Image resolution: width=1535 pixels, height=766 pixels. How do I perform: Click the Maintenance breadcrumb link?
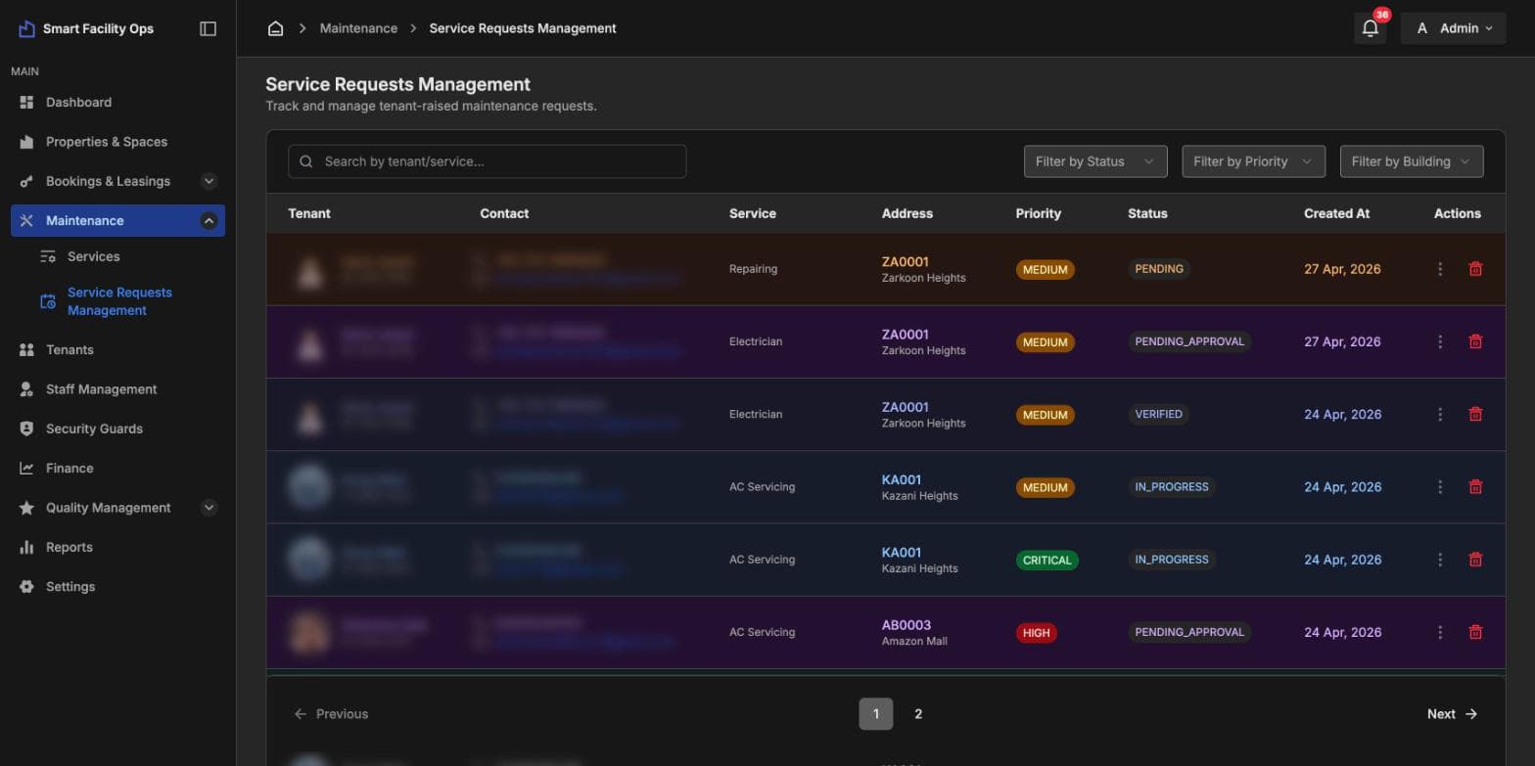pos(358,28)
